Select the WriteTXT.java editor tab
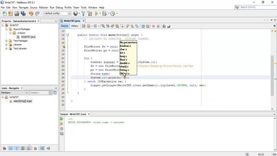The height and width of the screenshot is (156, 277). (x=72, y=21)
